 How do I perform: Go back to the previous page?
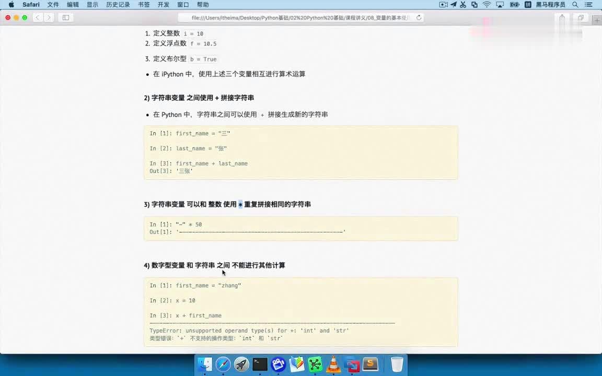(x=38, y=18)
